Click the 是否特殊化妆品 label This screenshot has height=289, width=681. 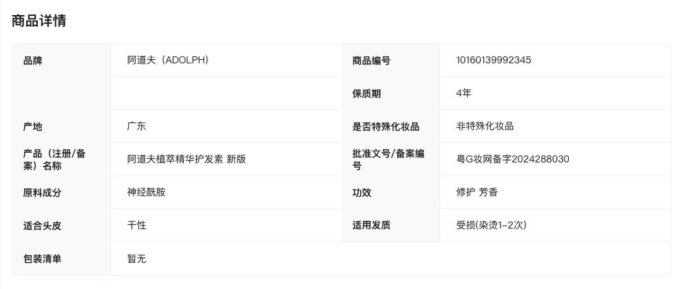[386, 127]
